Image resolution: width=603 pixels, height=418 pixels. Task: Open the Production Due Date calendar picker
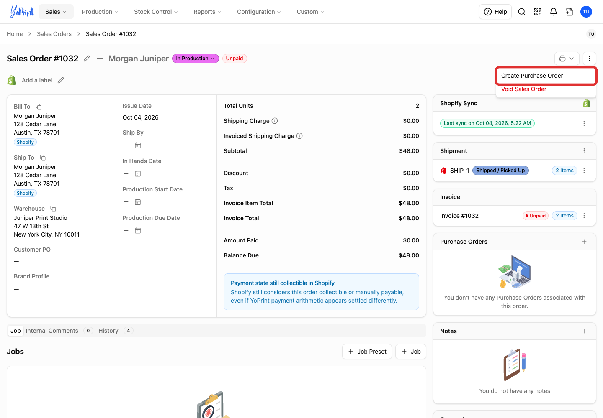138,230
